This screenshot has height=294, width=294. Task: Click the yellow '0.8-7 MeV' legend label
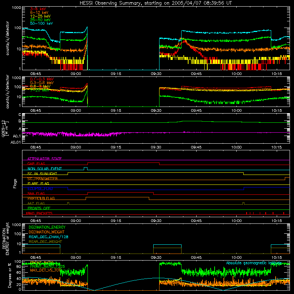40,86
